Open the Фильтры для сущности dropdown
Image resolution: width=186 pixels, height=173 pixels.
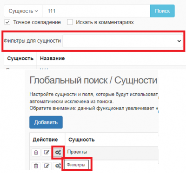pos(123,41)
